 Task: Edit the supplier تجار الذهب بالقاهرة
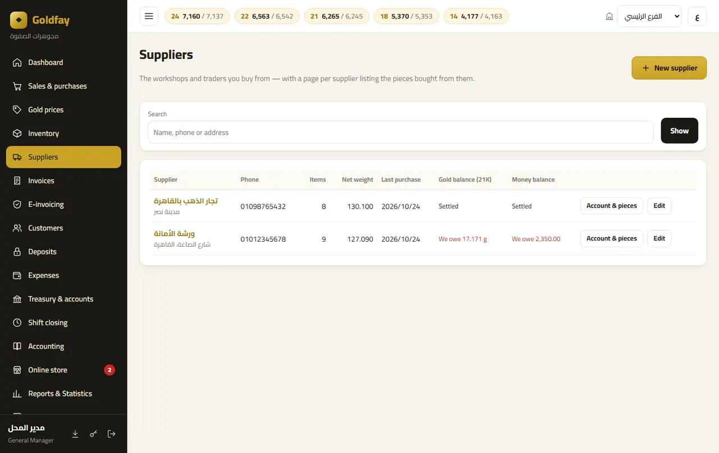tap(659, 206)
